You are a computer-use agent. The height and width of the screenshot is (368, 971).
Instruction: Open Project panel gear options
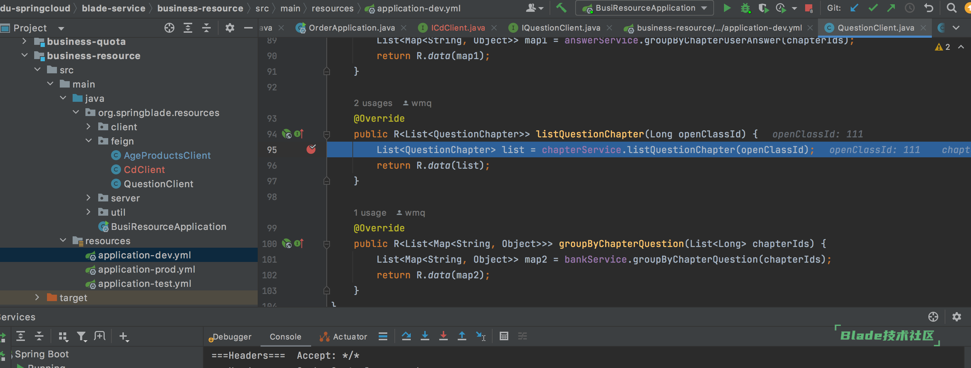pos(230,28)
